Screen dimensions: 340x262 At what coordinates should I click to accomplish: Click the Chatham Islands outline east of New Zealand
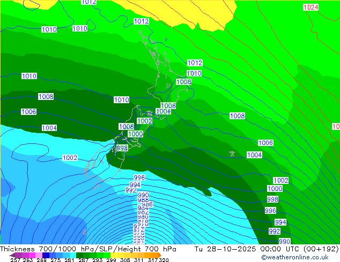pos(232,153)
